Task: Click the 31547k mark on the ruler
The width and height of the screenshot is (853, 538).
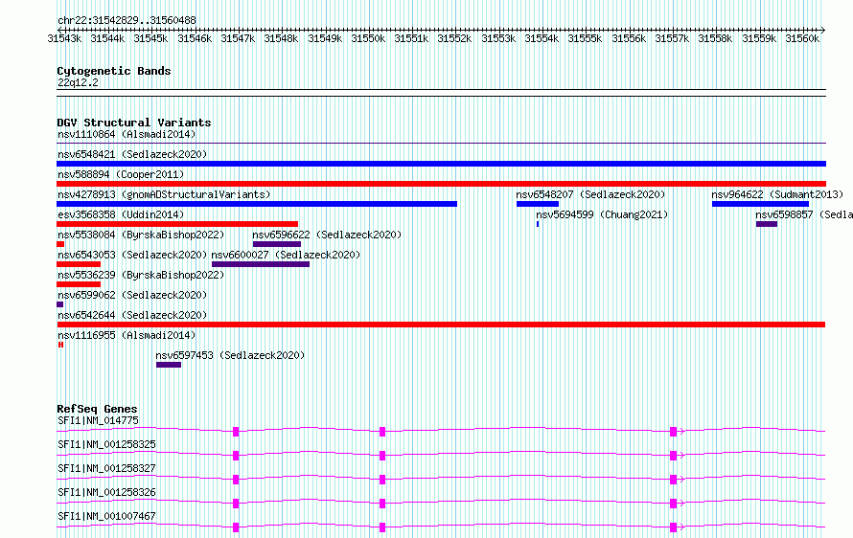Action: point(238,38)
